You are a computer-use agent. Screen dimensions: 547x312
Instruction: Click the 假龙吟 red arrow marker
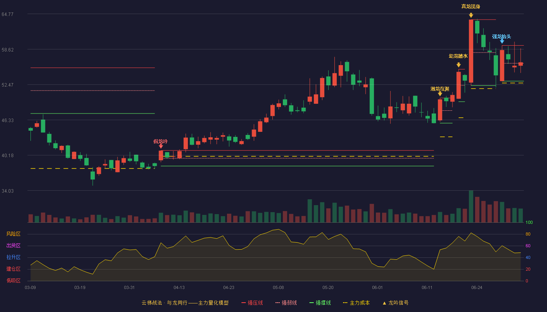[x=161, y=146]
